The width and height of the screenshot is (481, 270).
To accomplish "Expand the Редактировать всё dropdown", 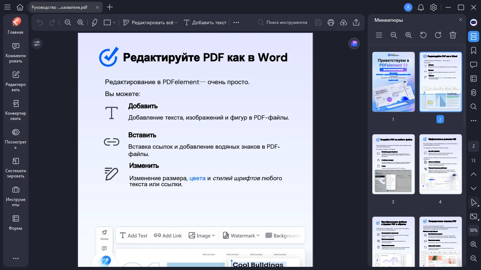I will tap(176, 22).
